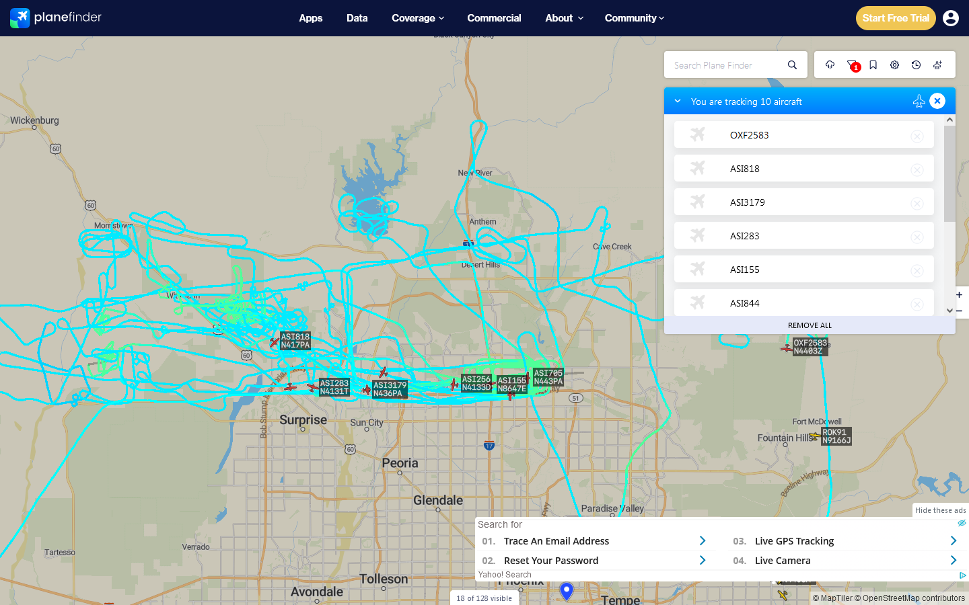Click the ASI155 N8647E map label
The image size is (969, 605).
[x=512, y=385]
